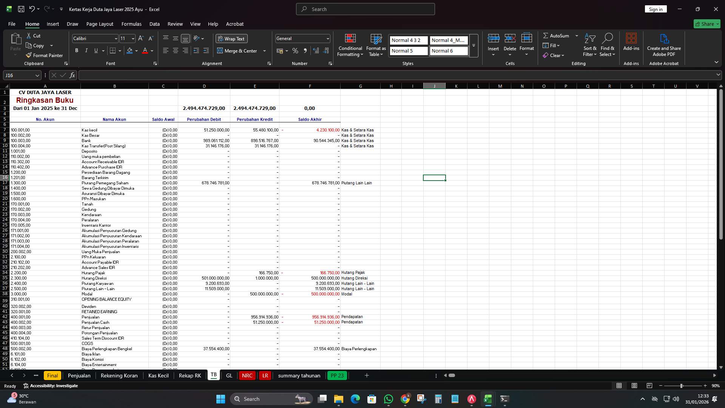
Task: Click Merge & Center icon
Action: pyautogui.click(x=221, y=51)
